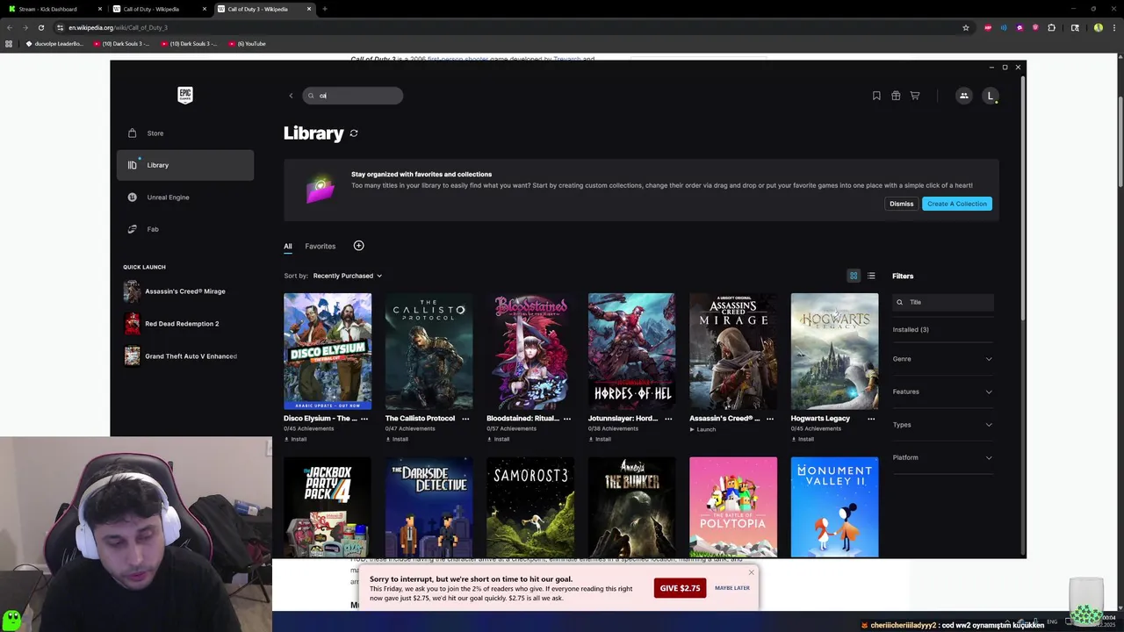
Task: Open Fab in the sidebar
Action: (185, 229)
